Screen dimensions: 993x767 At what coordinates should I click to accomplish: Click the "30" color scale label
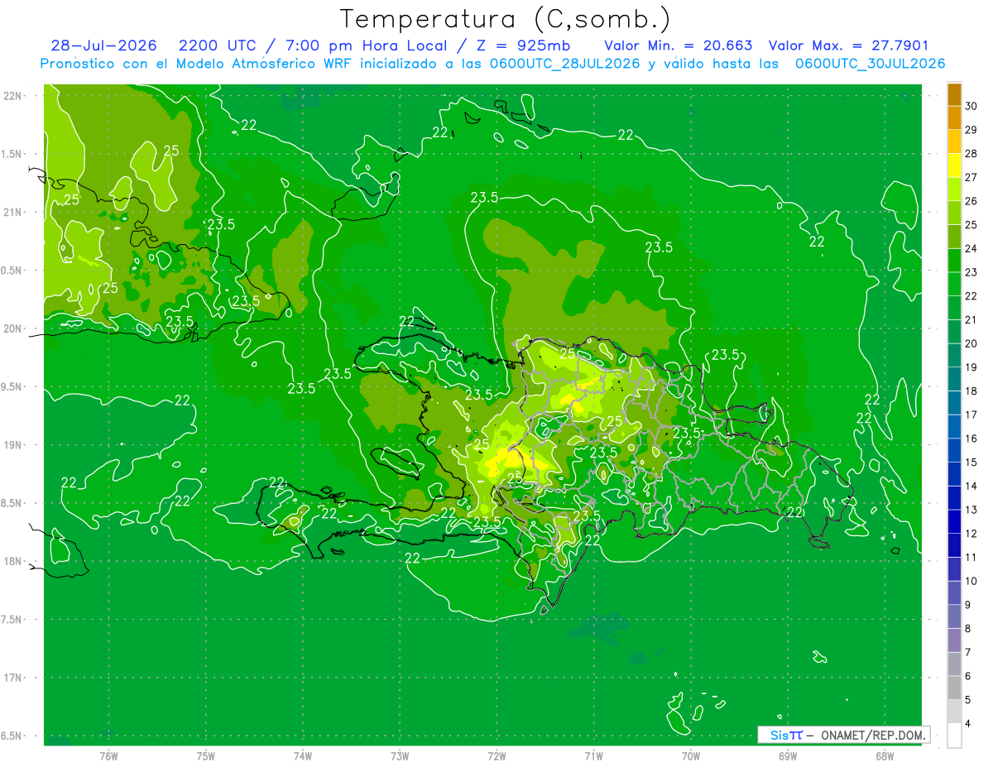tap(972, 106)
